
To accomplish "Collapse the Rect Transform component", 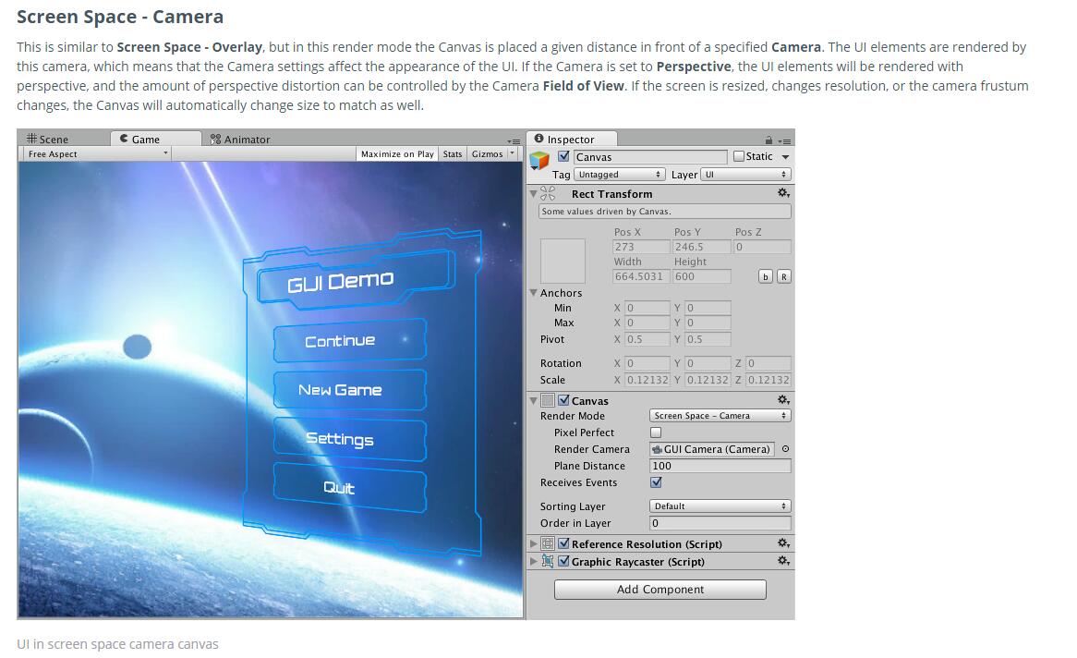I will [x=533, y=194].
